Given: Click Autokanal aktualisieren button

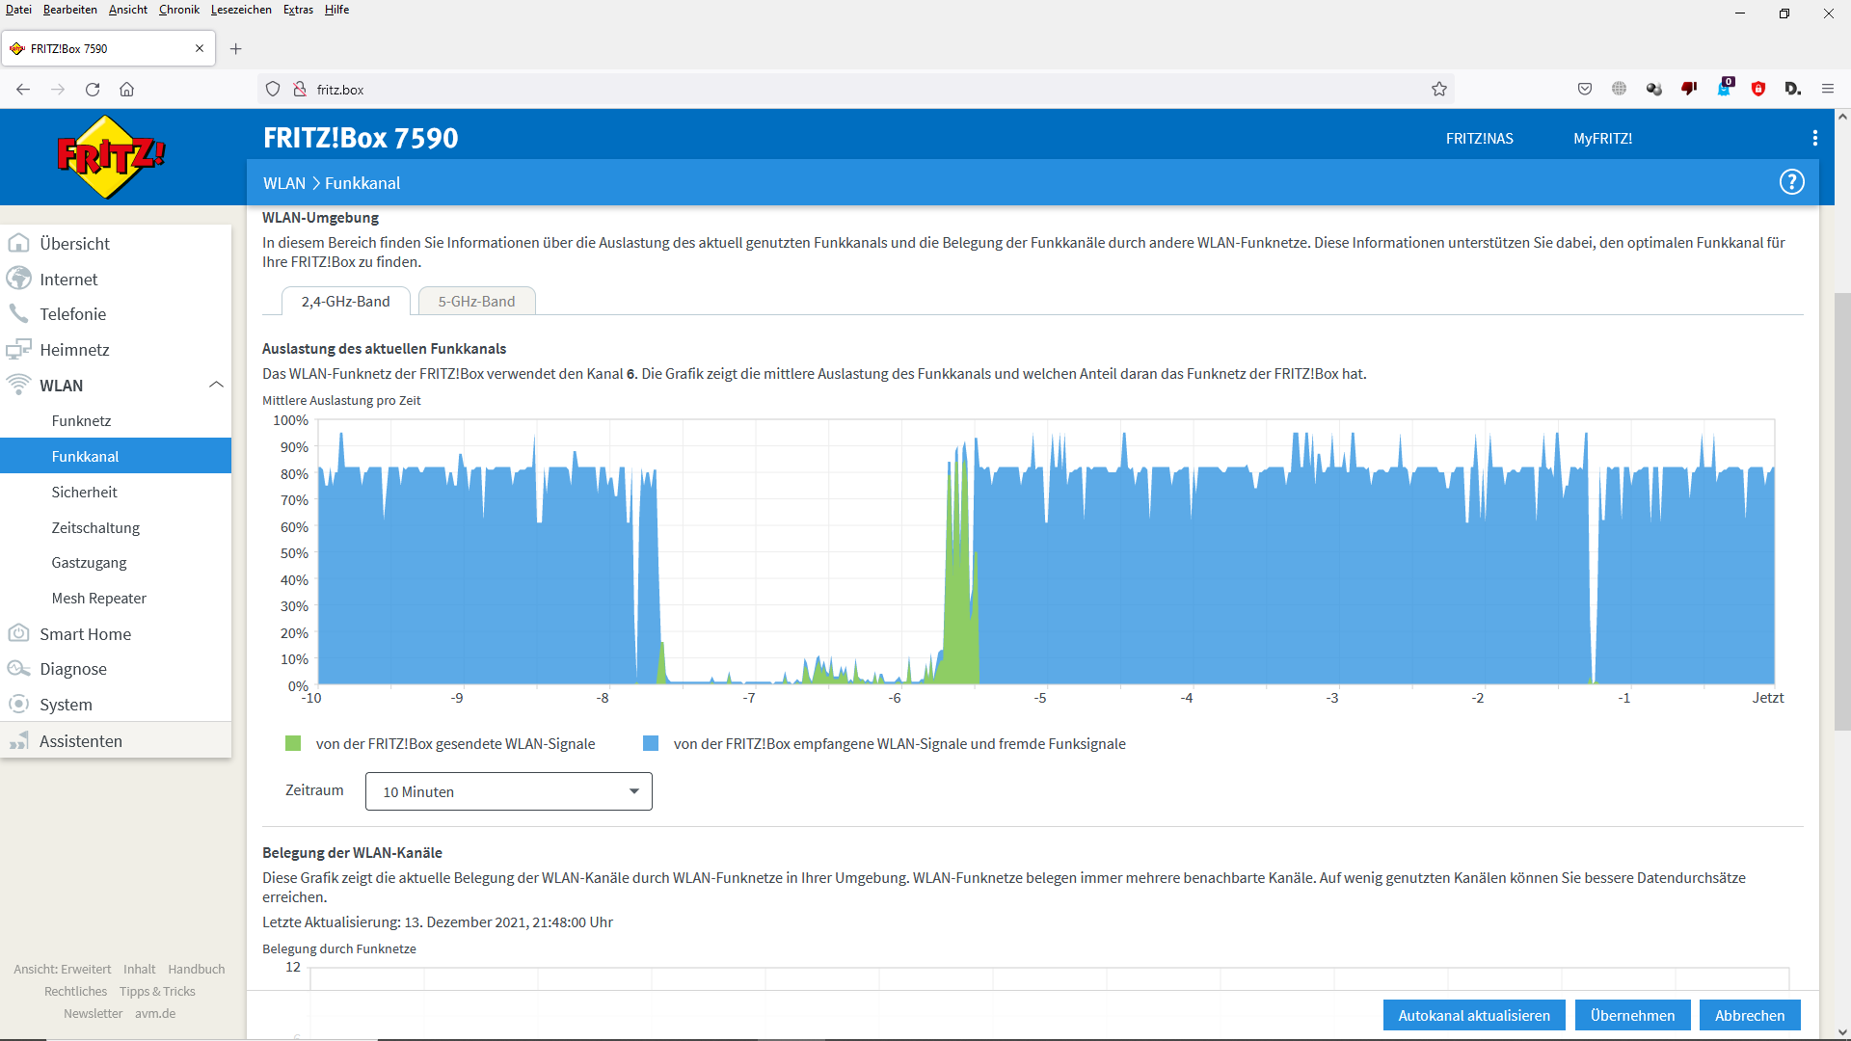Looking at the screenshot, I should tap(1474, 1015).
